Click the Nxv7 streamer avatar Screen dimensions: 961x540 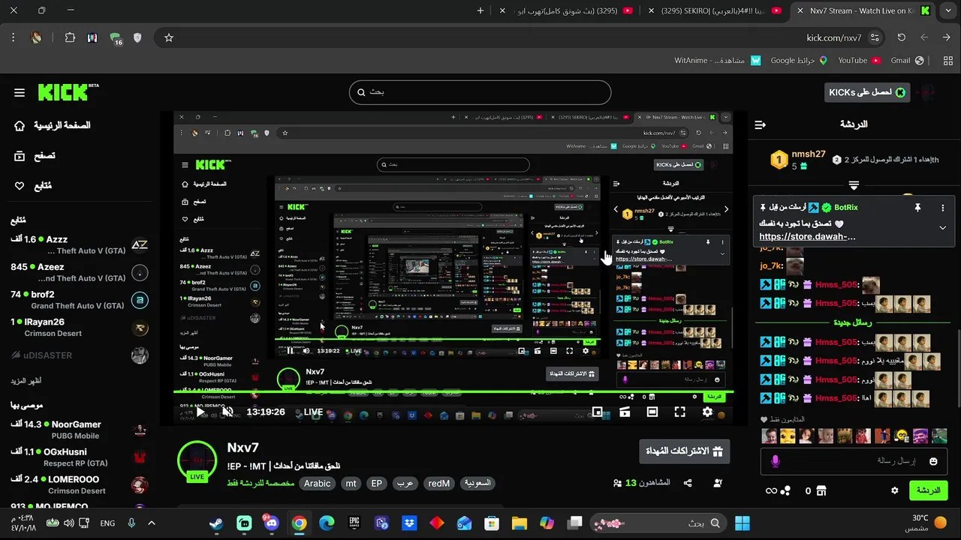197,460
